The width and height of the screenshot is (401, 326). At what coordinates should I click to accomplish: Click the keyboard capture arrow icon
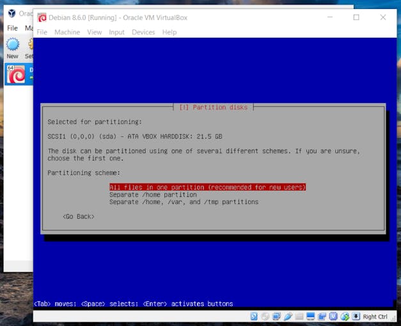(356, 316)
